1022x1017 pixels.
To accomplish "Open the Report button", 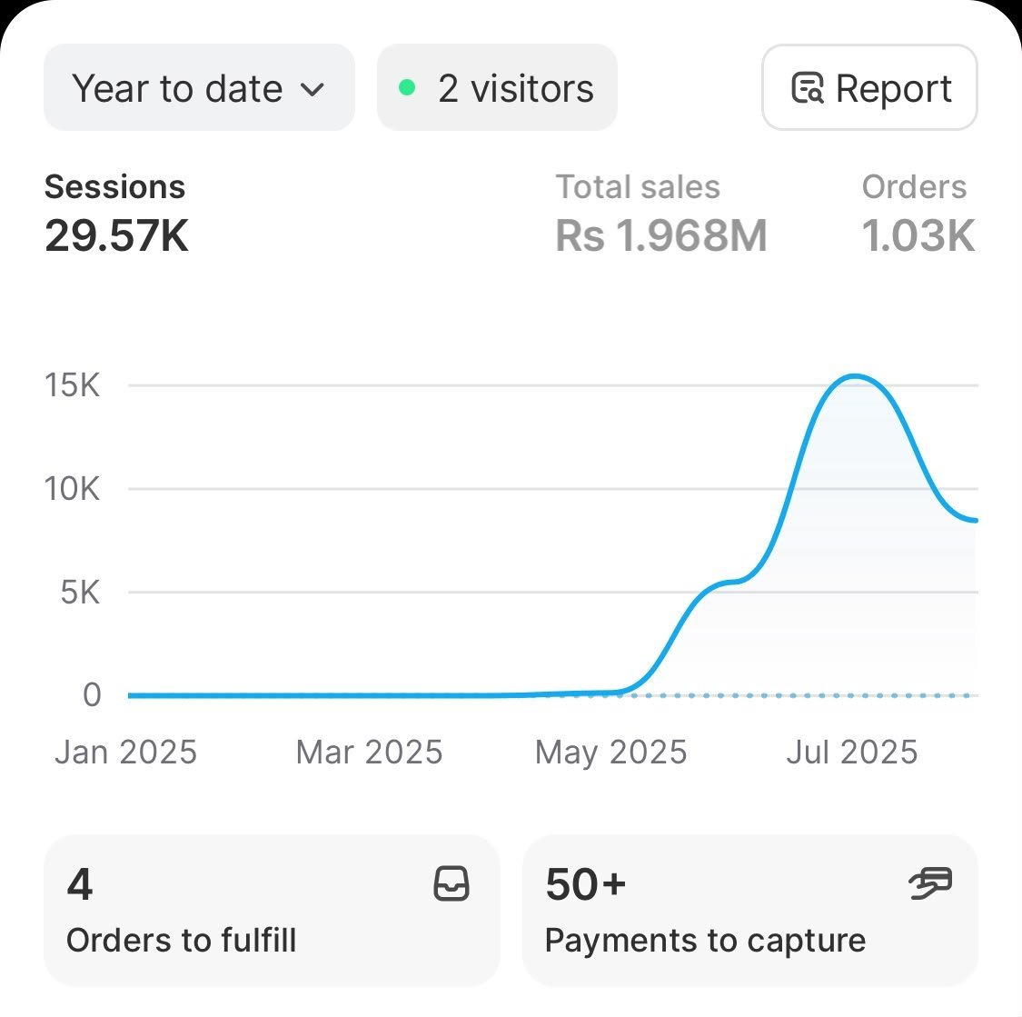I will 869,87.
